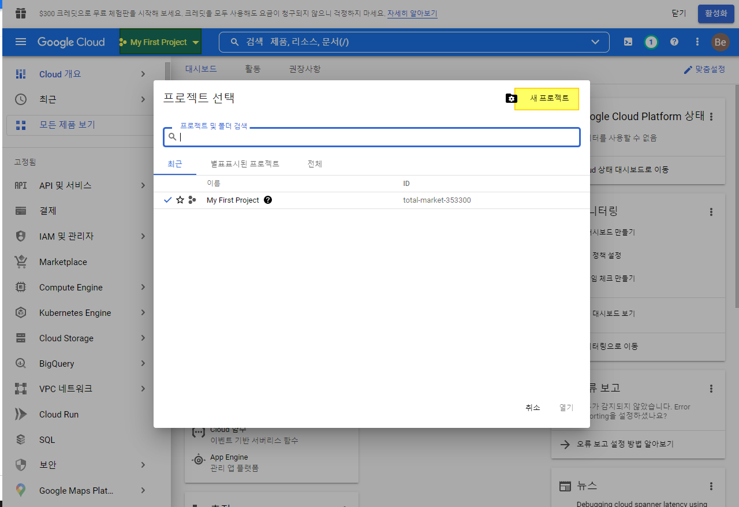This screenshot has width=739, height=507.
Task: Expand the Cloud 개요 submenu chevron
Action: 143,74
